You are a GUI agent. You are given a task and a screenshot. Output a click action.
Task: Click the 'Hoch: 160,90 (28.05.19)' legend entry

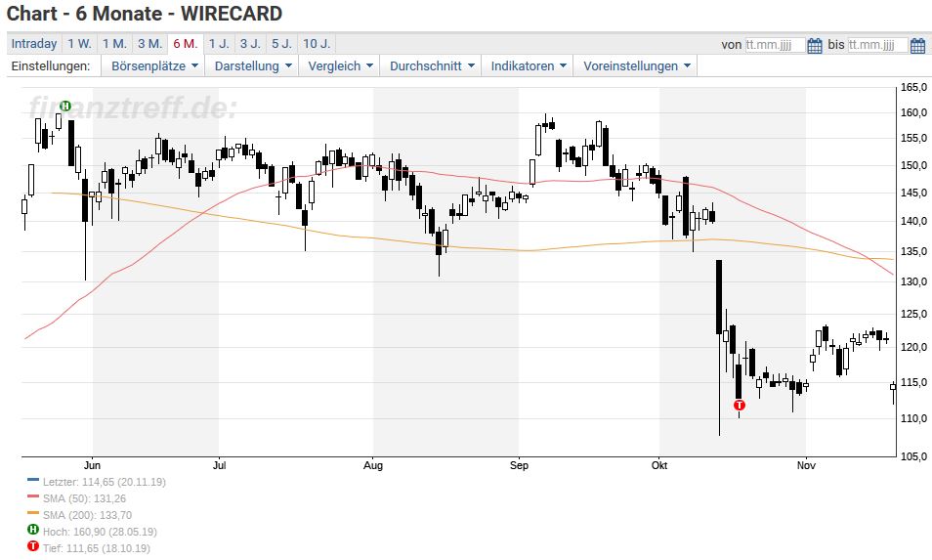[x=100, y=532]
